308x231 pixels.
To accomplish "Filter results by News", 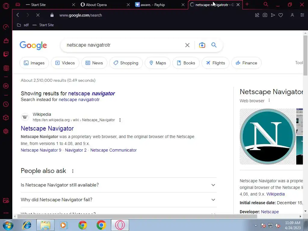I will click(x=94, y=63).
